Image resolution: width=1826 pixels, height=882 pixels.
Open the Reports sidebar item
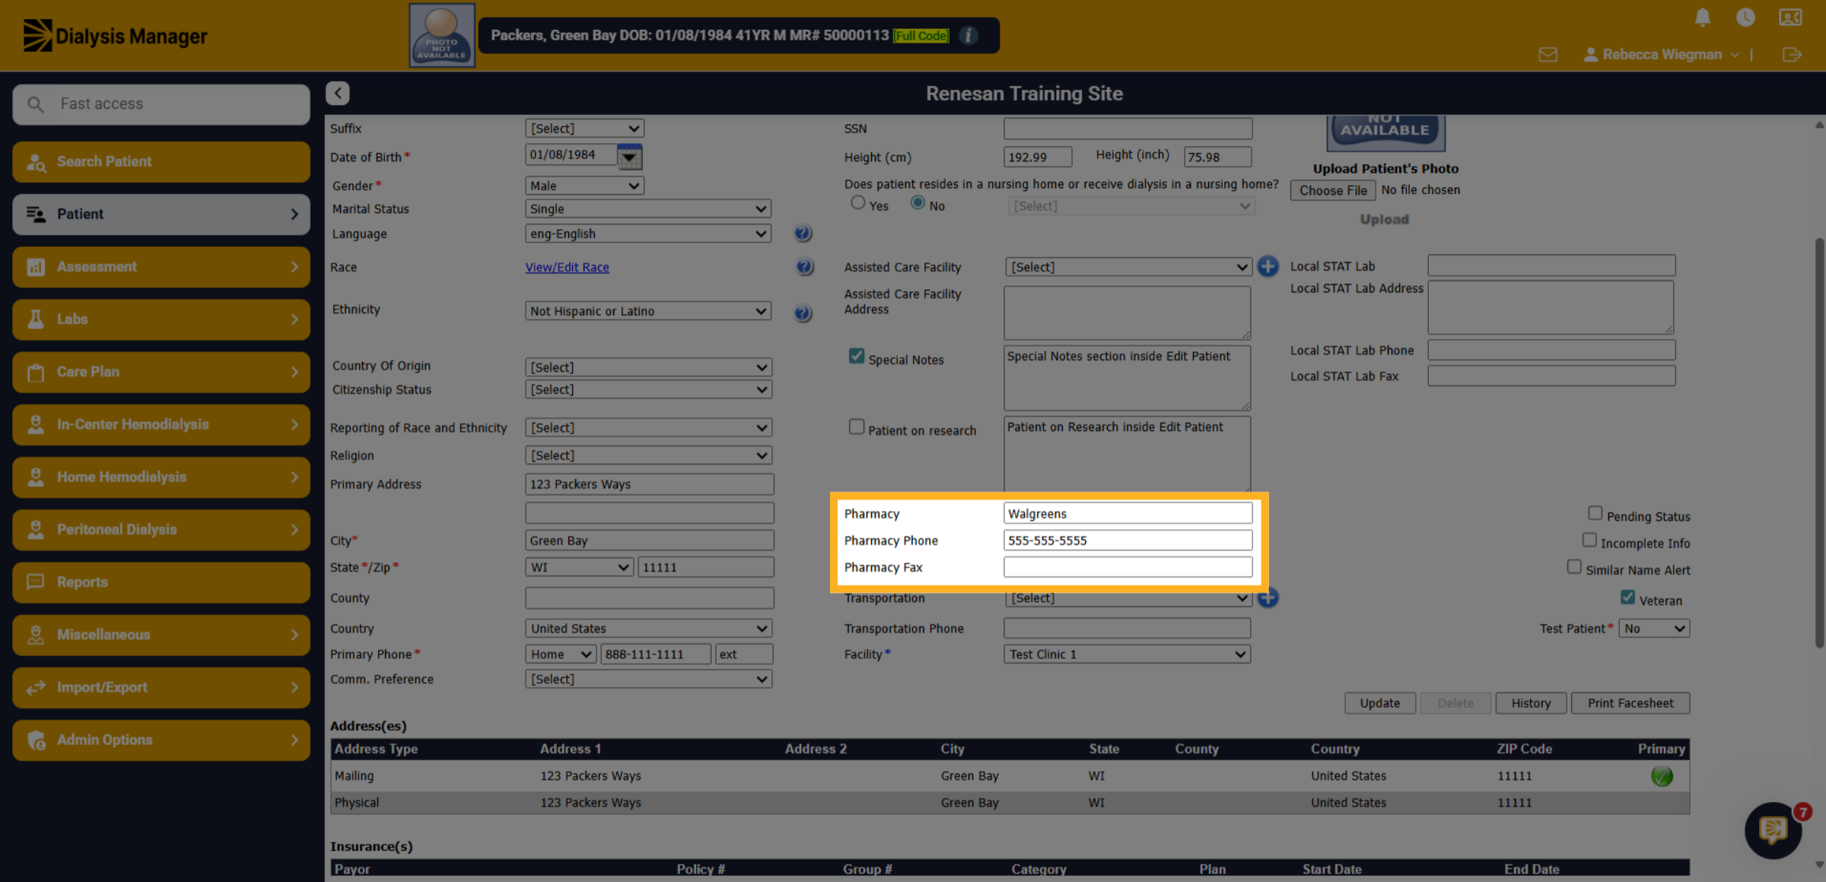(161, 582)
